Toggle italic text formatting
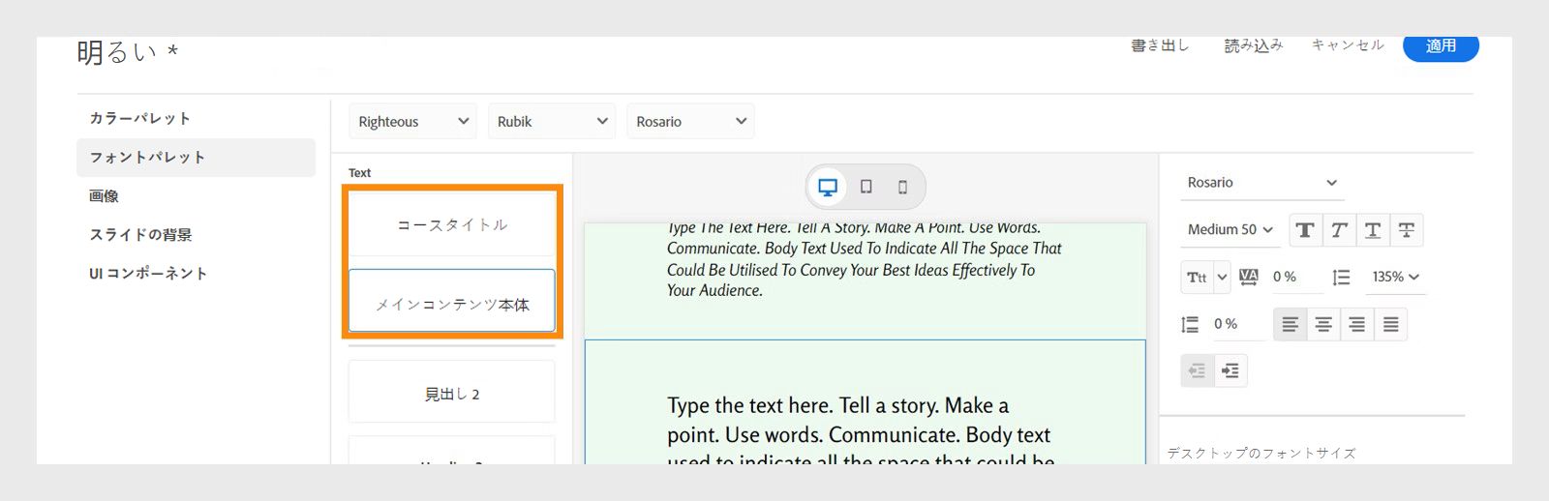 point(1339,230)
